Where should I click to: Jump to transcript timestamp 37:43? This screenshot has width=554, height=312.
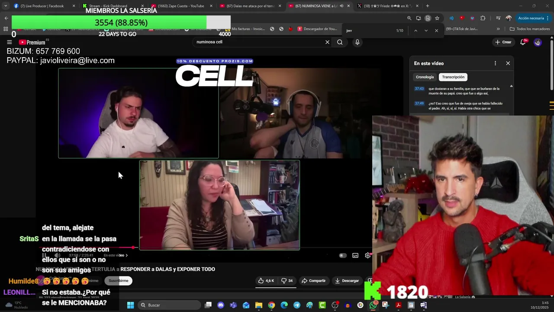419,89
